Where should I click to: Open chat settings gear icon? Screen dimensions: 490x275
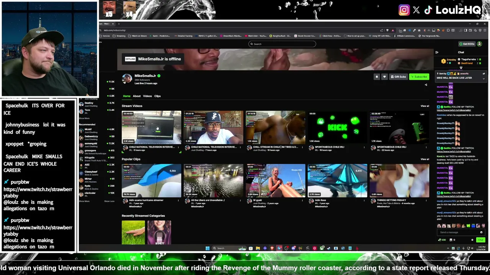472,240
